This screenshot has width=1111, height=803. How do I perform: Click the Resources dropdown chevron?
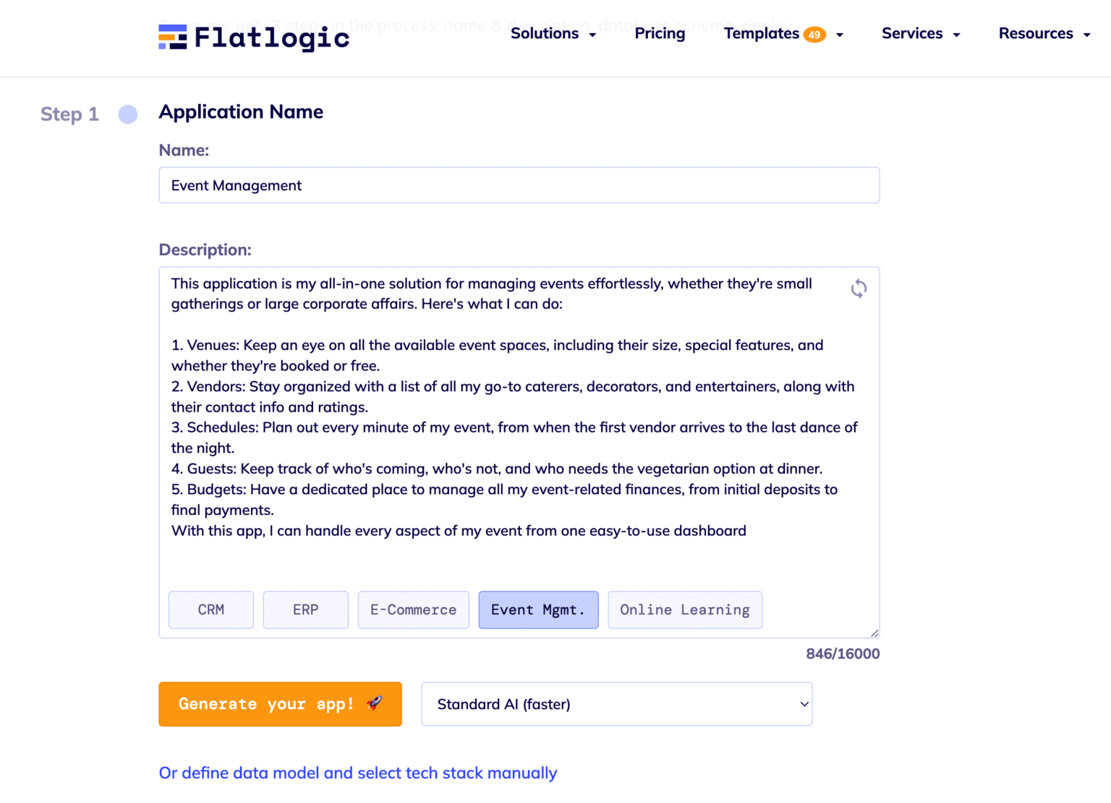(x=1086, y=33)
